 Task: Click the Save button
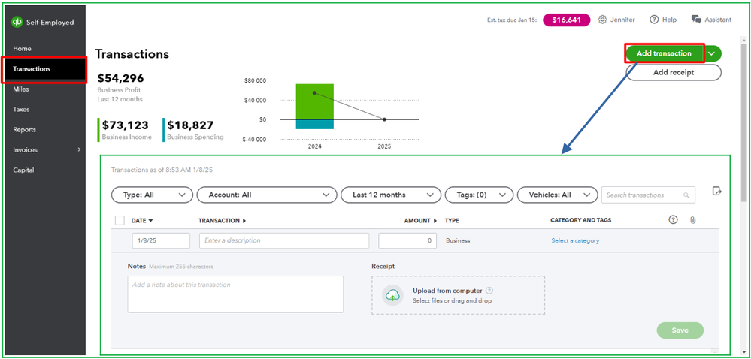680,330
